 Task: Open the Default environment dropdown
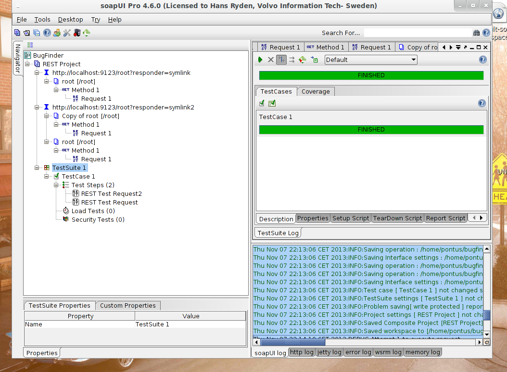[x=371, y=60]
